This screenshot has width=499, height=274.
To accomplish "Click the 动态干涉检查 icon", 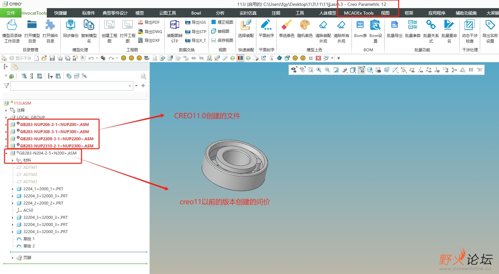I will click(x=469, y=25).
